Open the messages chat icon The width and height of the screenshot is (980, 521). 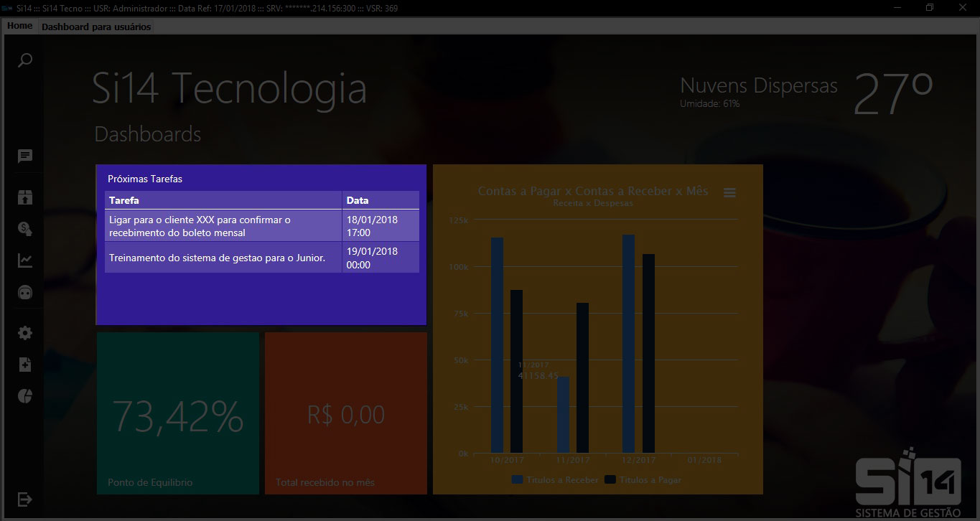(x=25, y=156)
